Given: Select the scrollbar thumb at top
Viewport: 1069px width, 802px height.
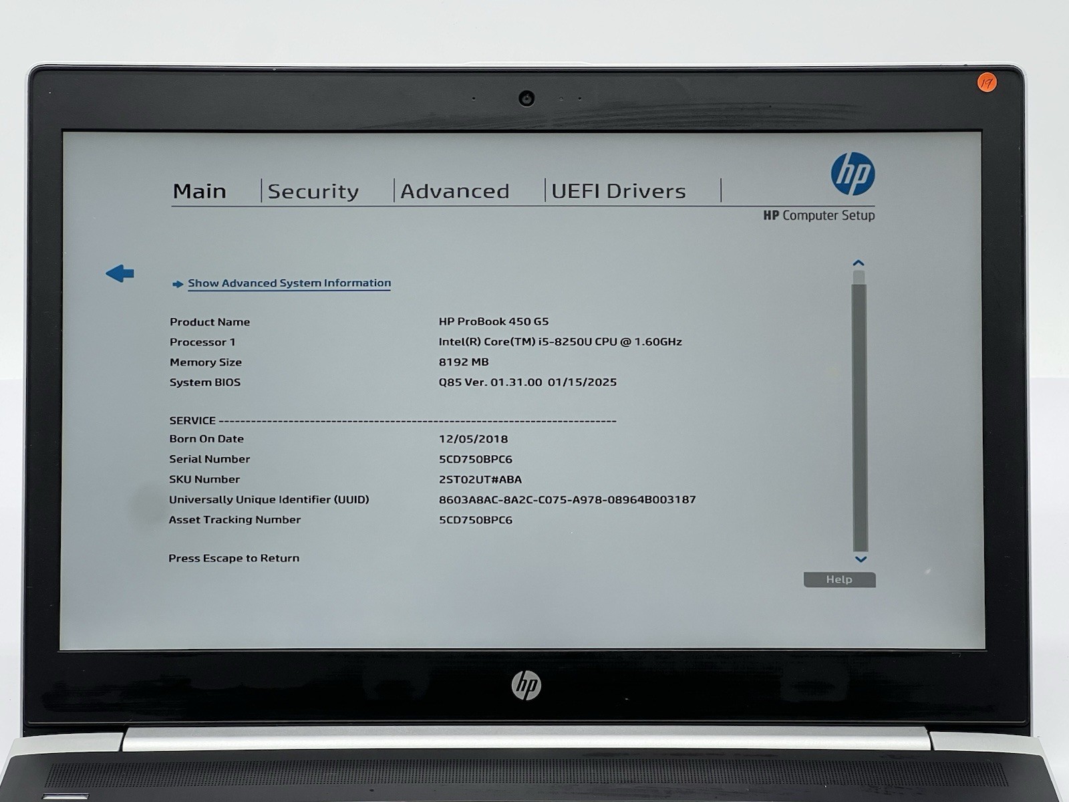Looking at the screenshot, I should 859,277.
